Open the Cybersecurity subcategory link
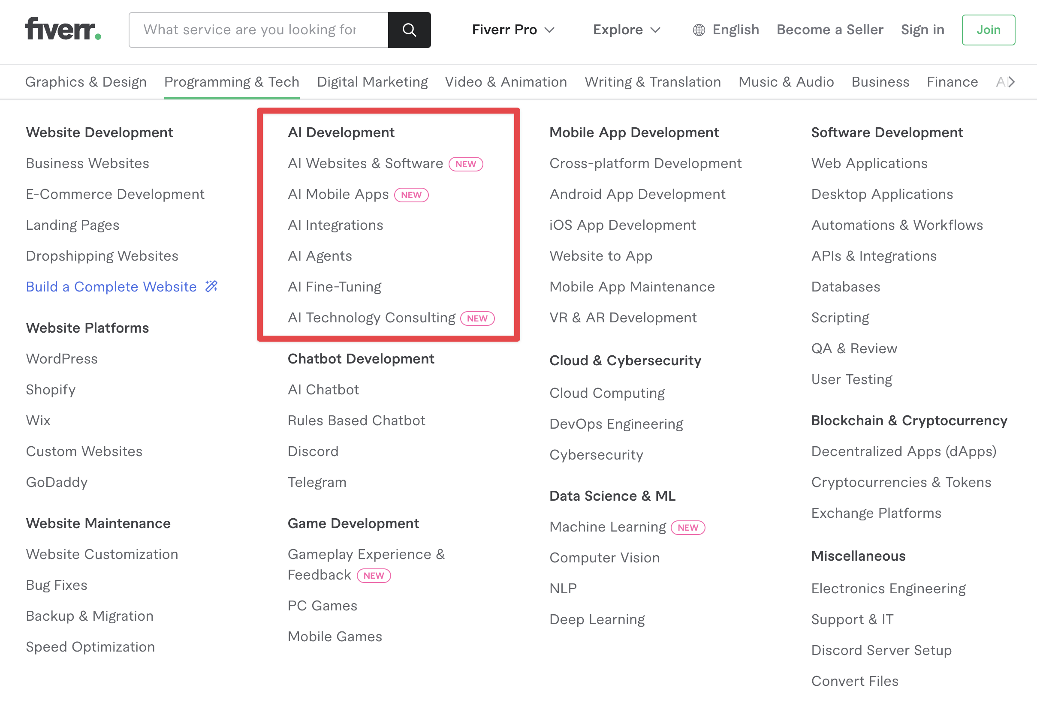This screenshot has height=709, width=1037. (596, 455)
